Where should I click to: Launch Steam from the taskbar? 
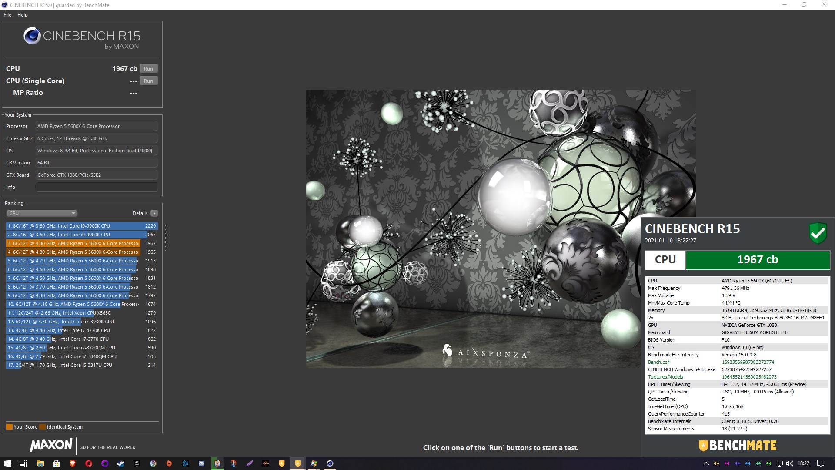[121, 463]
